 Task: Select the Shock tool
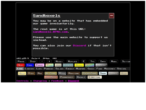[79, 65]
